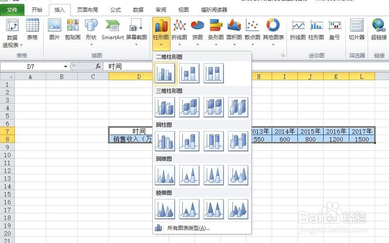
Task: Insert a SmartArt graphic
Action: 113,29
